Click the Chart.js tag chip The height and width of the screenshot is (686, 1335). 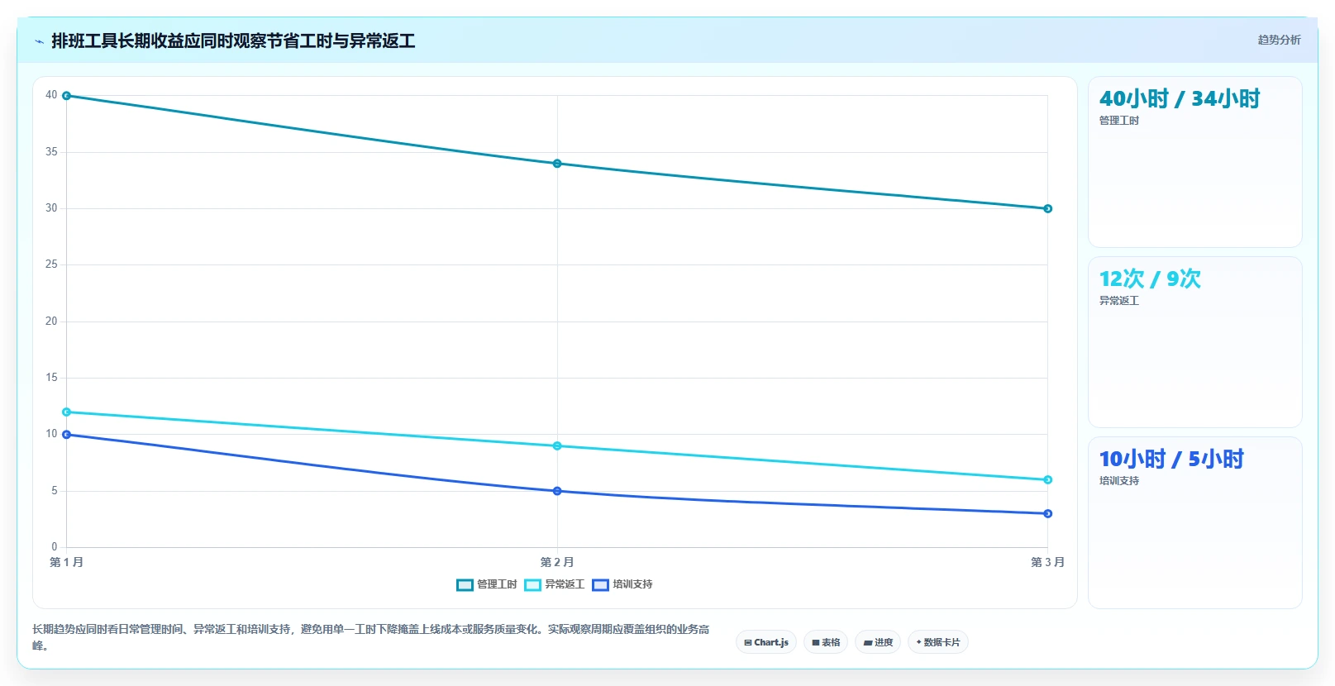coord(766,642)
